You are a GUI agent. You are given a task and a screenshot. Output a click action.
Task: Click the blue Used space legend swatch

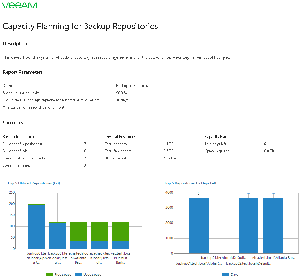click(x=78, y=275)
